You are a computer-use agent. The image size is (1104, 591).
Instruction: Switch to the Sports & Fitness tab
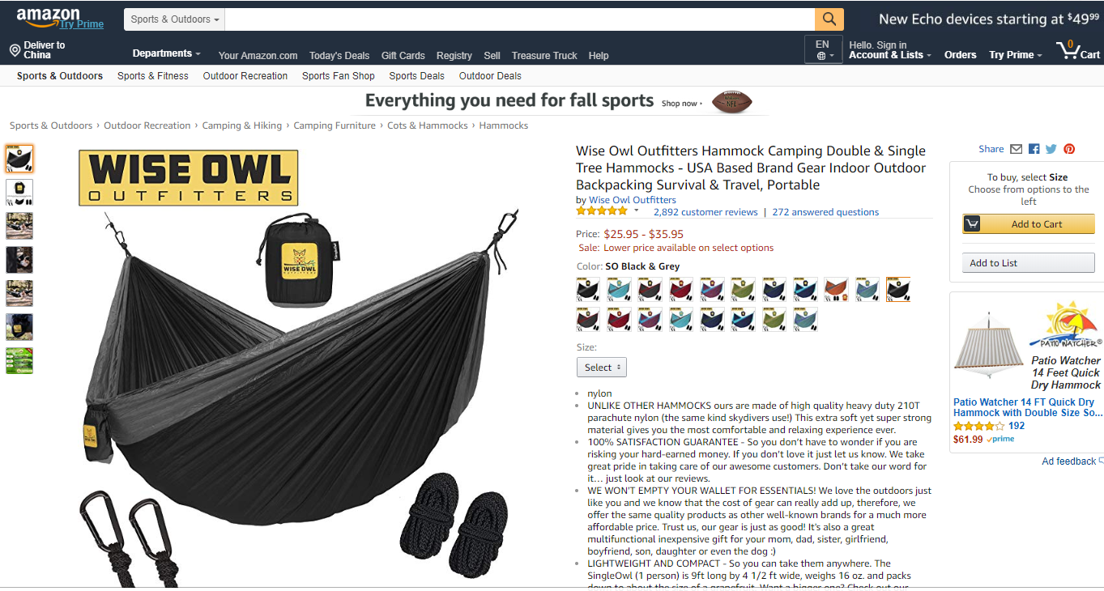point(153,75)
